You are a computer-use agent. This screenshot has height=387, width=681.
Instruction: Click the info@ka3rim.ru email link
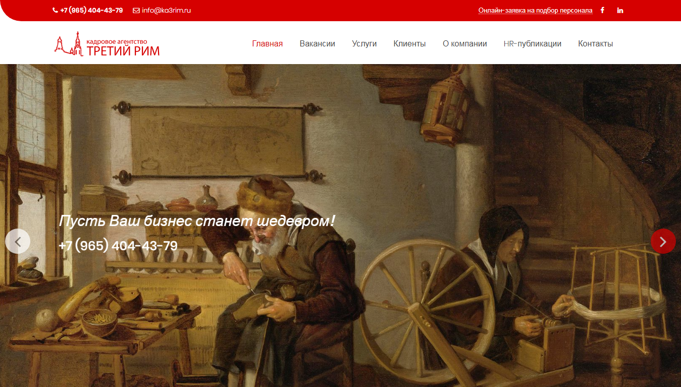(x=167, y=10)
